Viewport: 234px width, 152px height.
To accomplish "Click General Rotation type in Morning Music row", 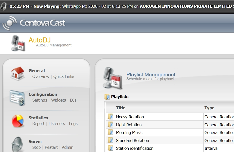I will pyautogui.click(x=219, y=133).
